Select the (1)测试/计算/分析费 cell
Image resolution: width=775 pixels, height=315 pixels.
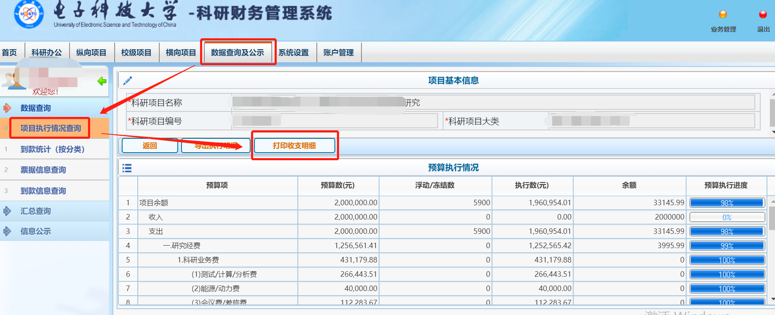tap(217, 274)
